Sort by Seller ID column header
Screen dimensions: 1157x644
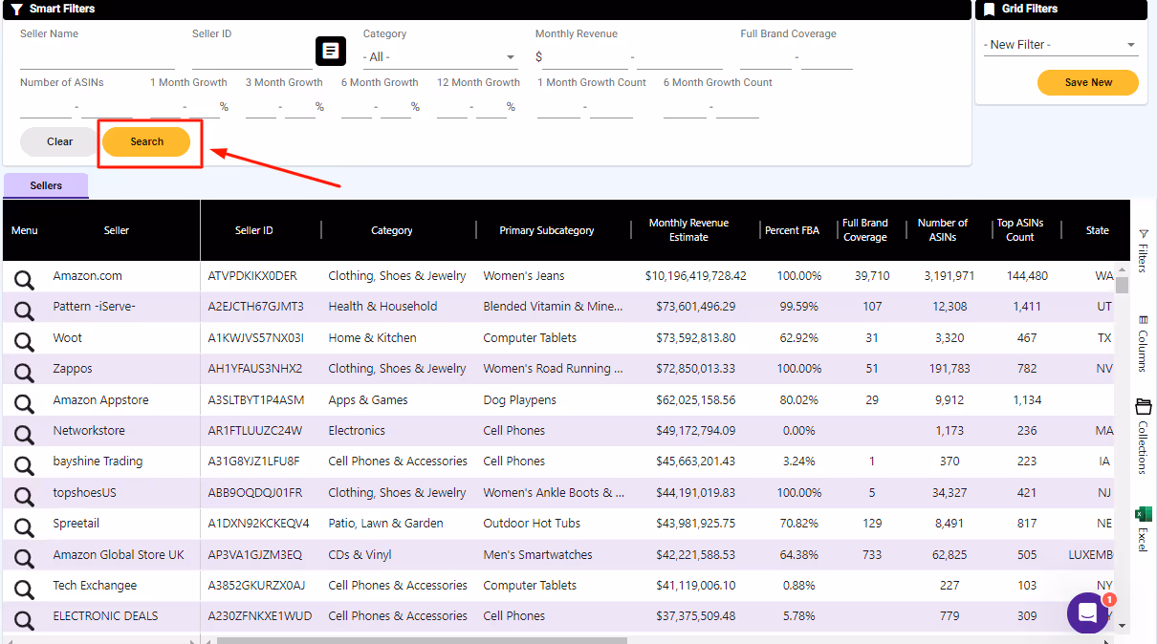click(254, 230)
